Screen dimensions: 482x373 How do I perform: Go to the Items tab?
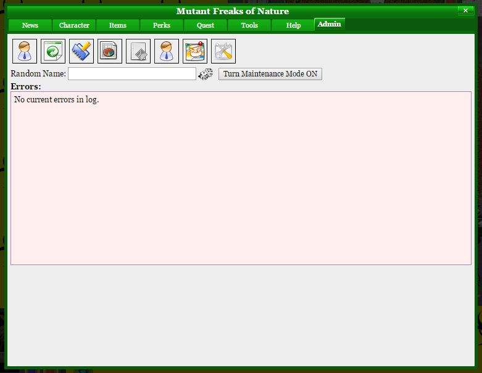click(x=118, y=25)
